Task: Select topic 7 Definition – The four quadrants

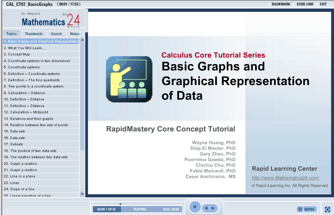Action: pyautogui.click(x=41, y=80)
